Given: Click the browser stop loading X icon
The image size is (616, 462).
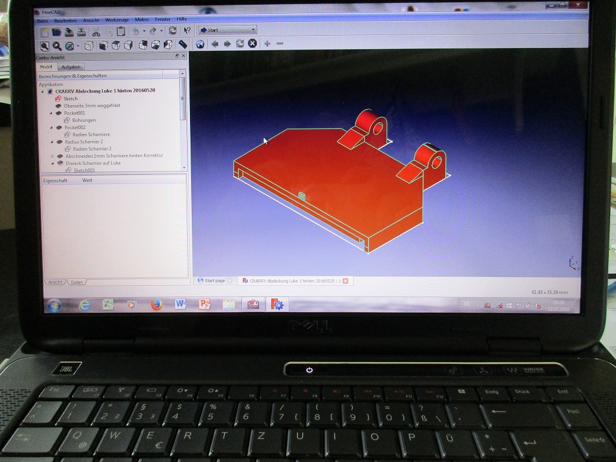Looking at the screenshot, I should 253,44.
